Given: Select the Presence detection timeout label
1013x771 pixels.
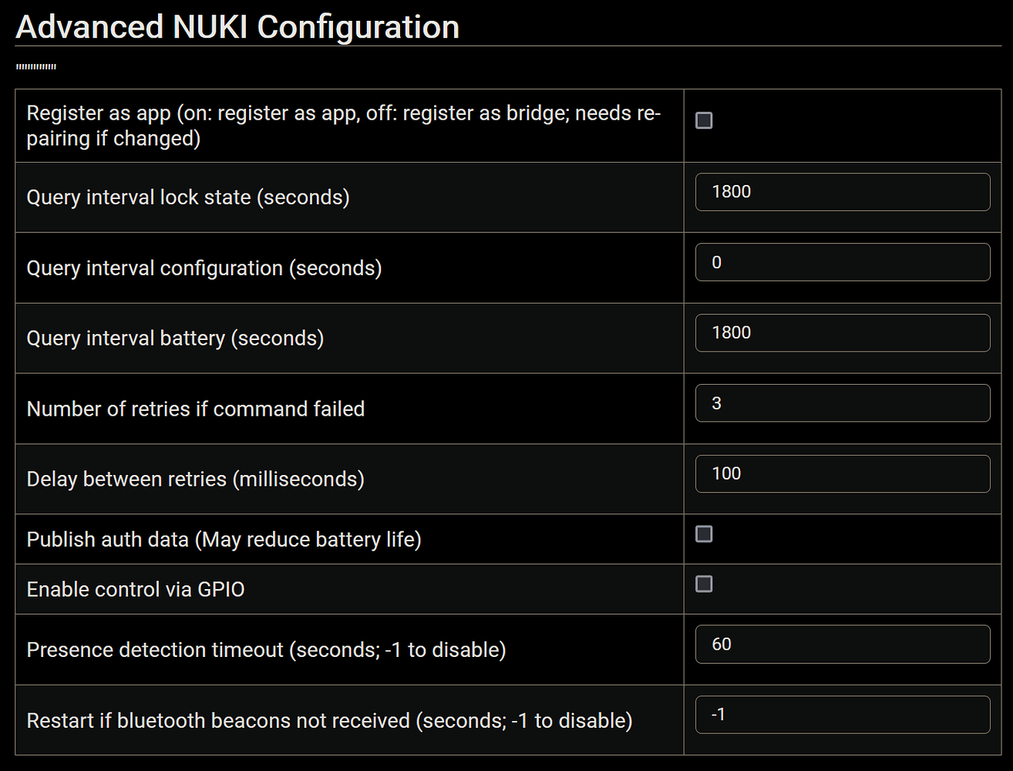Looking at the screenshot, I should (x=266, y=650).
